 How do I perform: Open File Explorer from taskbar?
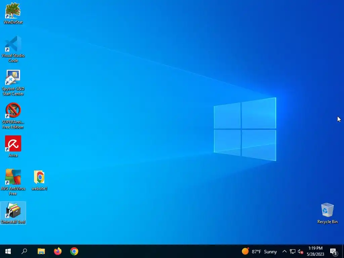click(41, 251)
